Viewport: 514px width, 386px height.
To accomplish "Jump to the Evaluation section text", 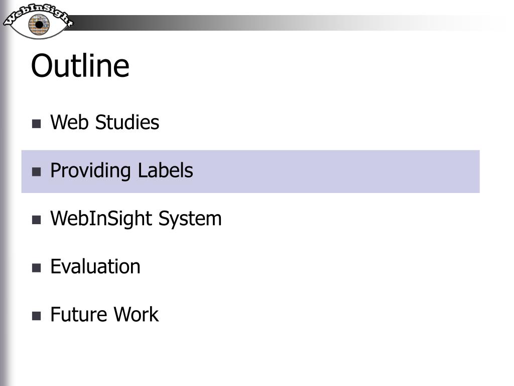I will tap(95, 266).
